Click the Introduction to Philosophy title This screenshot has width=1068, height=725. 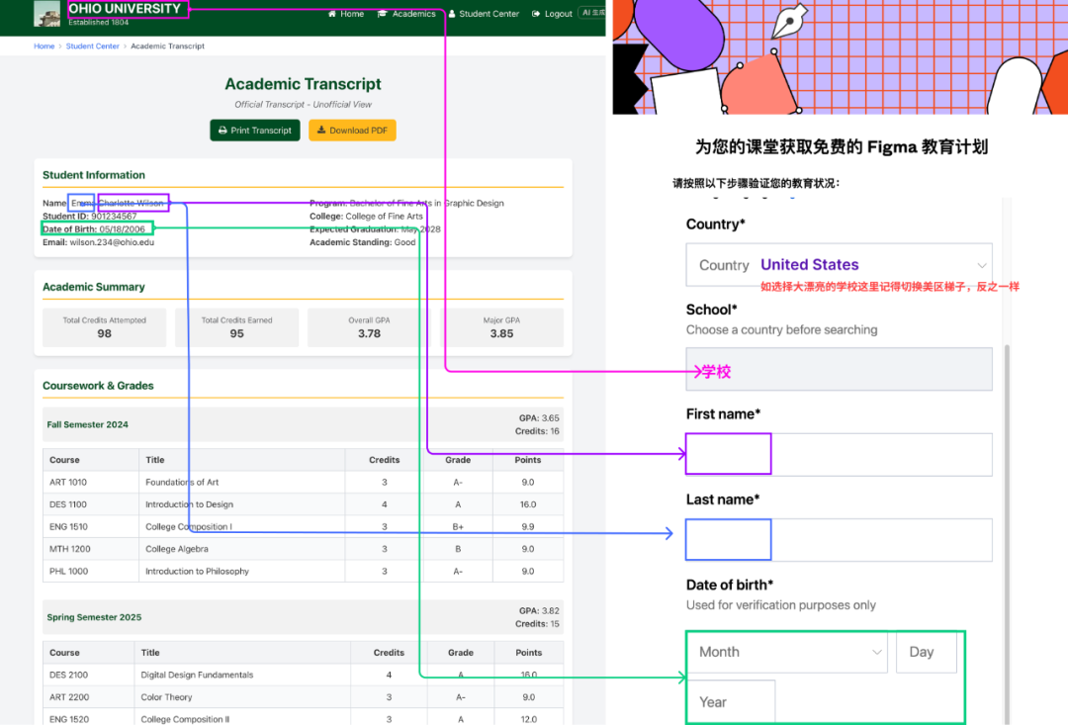[x=197, y=571]
